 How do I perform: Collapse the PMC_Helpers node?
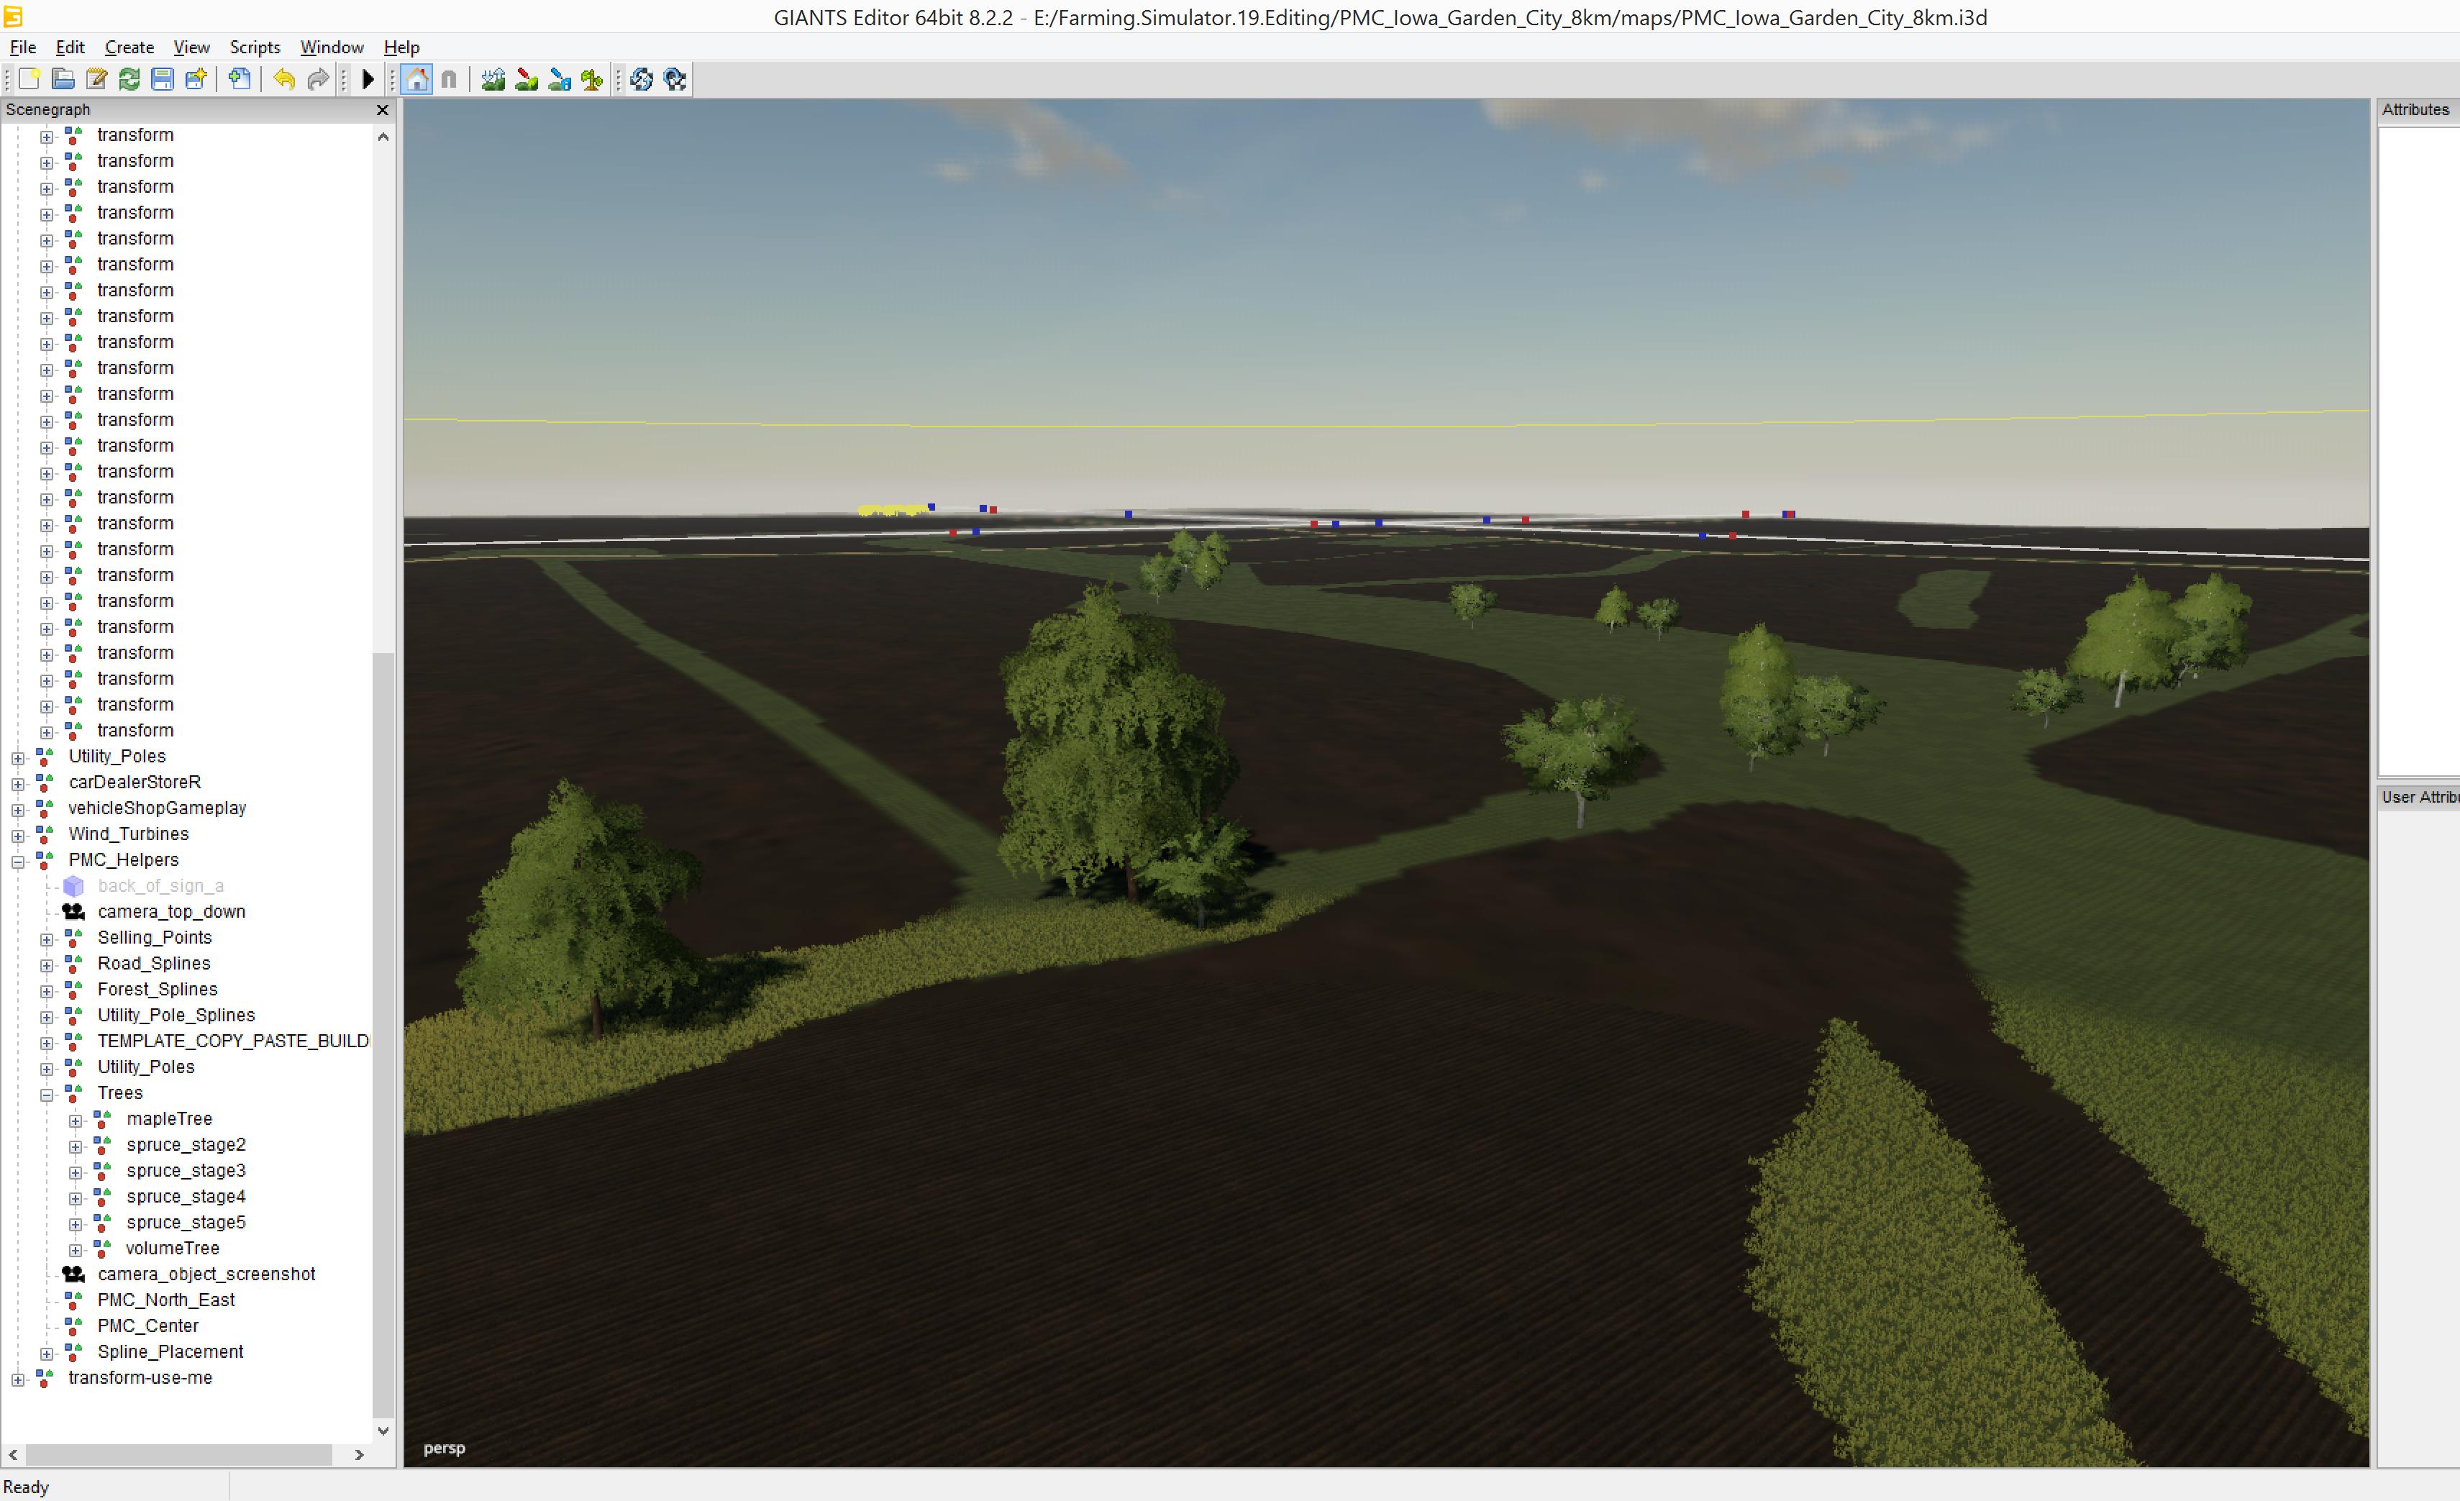pos(18,862)
